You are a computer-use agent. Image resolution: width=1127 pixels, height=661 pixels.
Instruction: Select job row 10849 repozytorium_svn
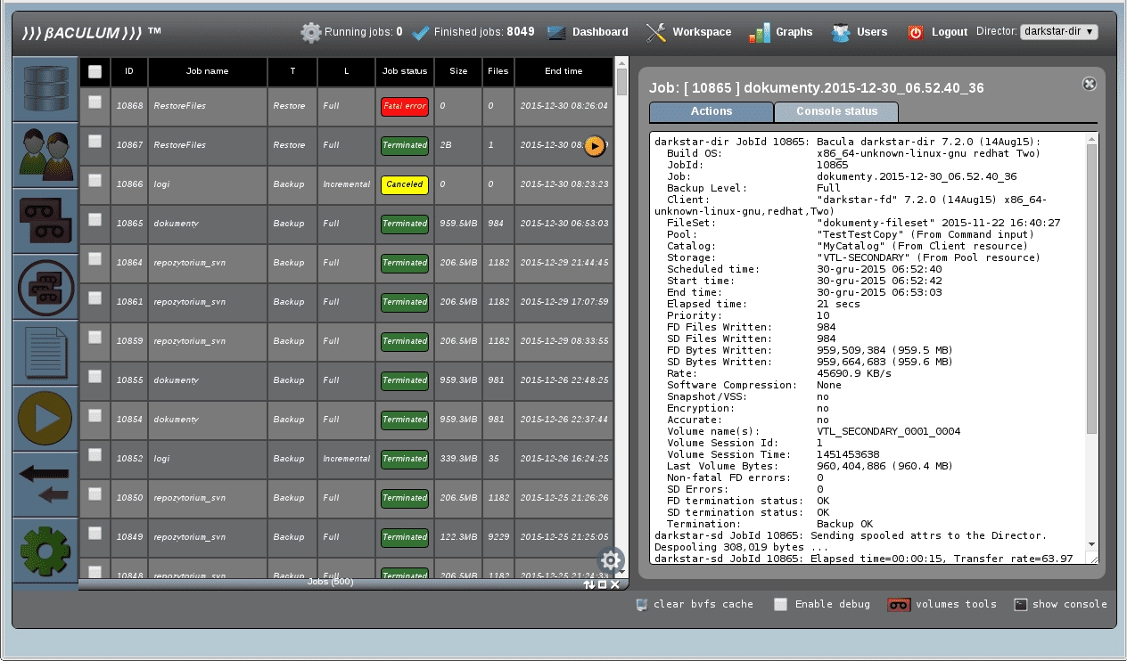346,537
